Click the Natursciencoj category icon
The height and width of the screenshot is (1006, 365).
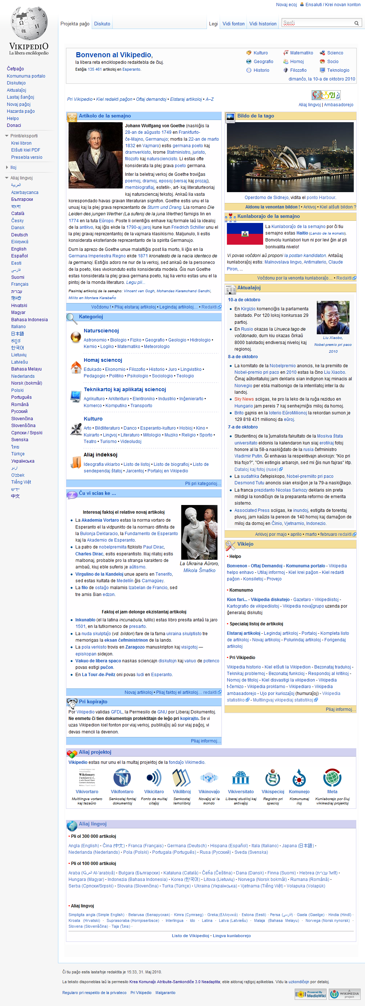tap(75, 337)
